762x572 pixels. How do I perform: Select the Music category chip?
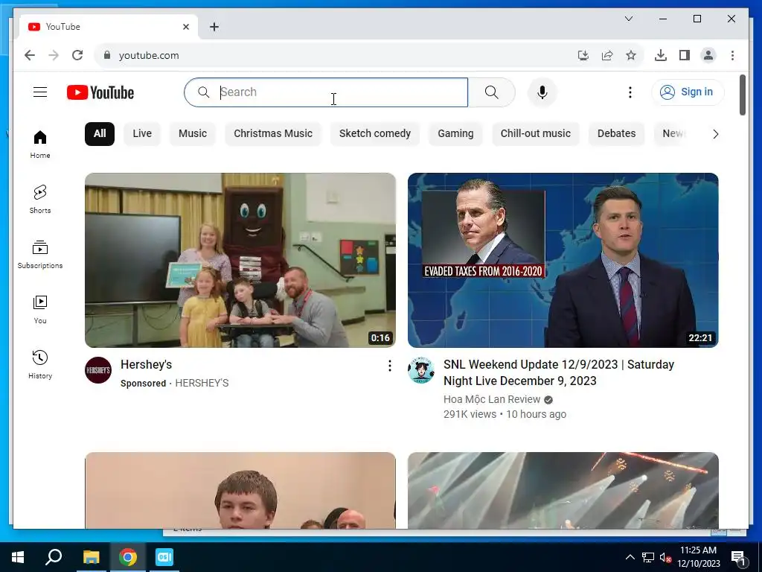193,134
